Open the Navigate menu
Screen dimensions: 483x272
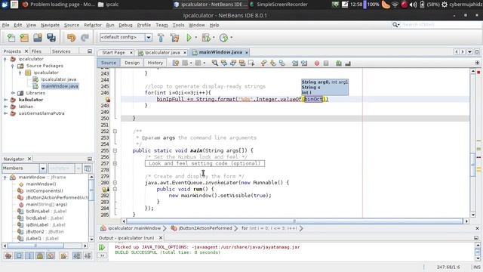tap(51, 25)
